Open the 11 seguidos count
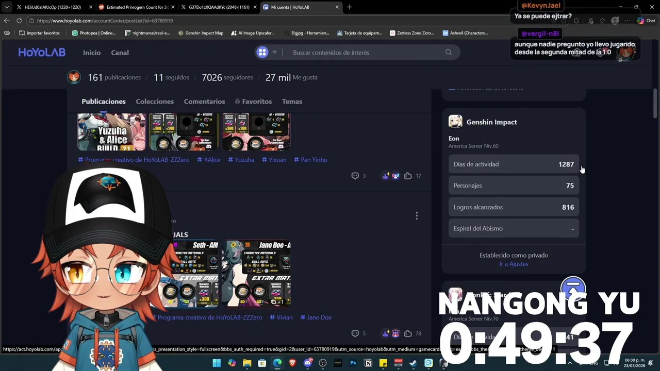660x371 pixels. click(x=171, y=77)
